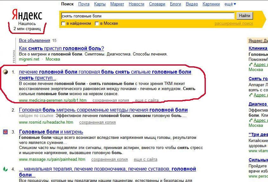Screen dimensions: 268x182
Task: Click 'Адрес и' link under Снять го... ad
Action: point(261,95)
